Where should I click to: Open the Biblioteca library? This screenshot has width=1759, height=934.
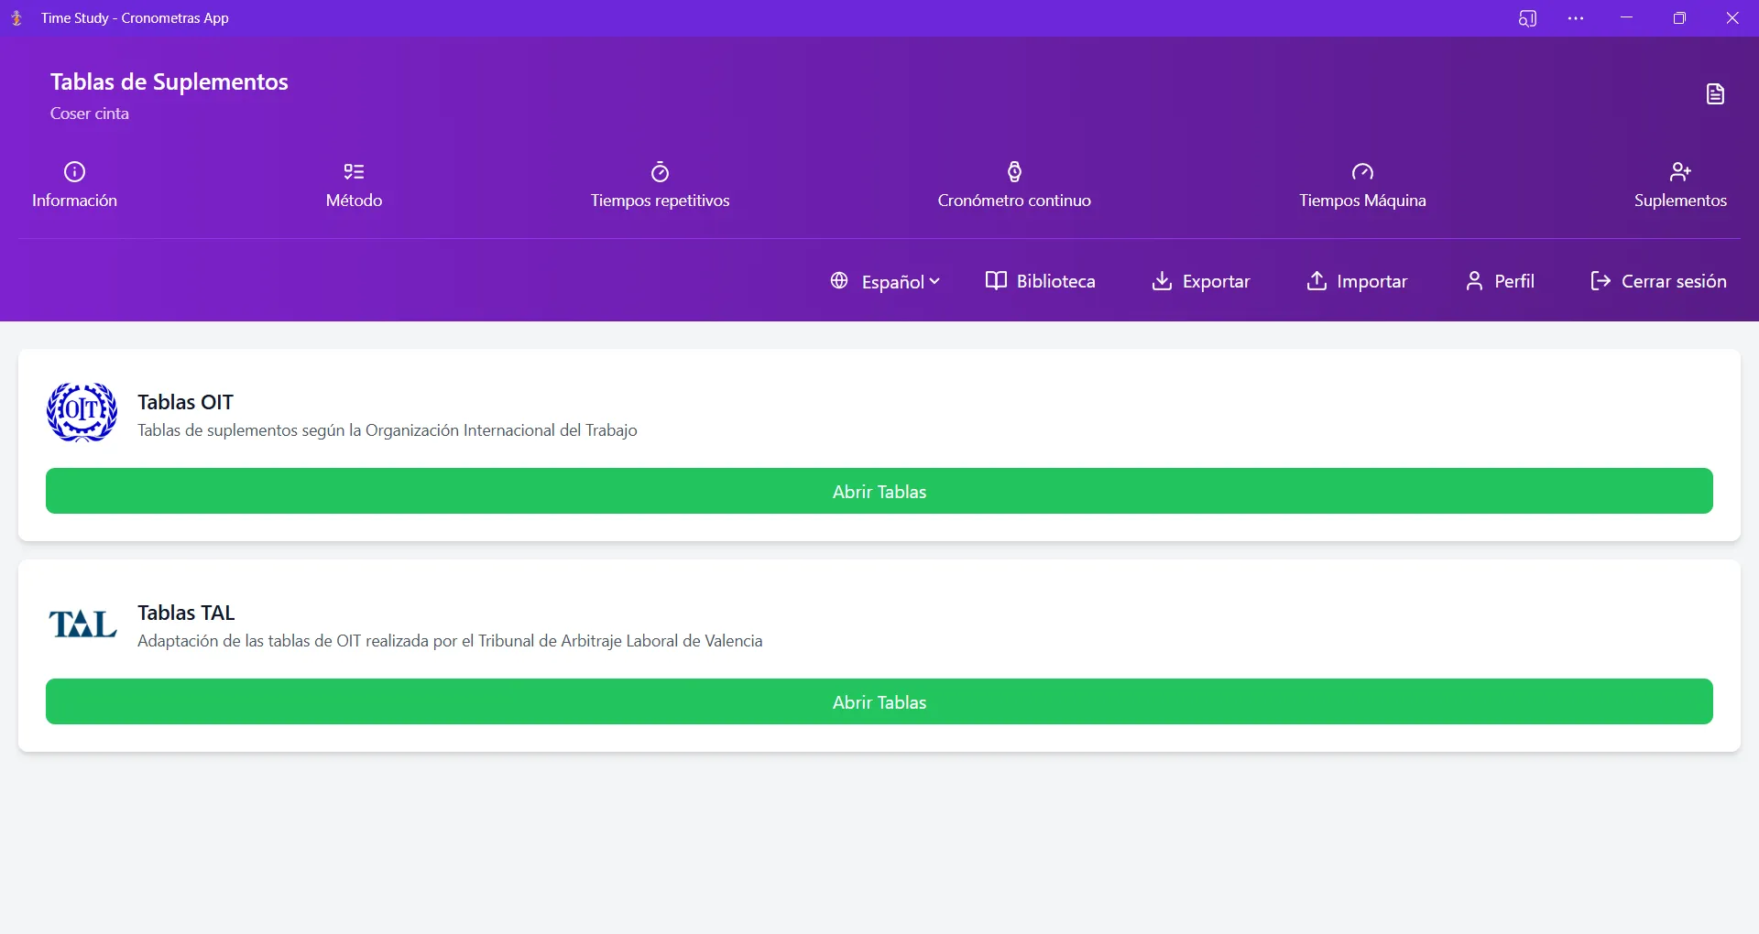click(1040, 281)
